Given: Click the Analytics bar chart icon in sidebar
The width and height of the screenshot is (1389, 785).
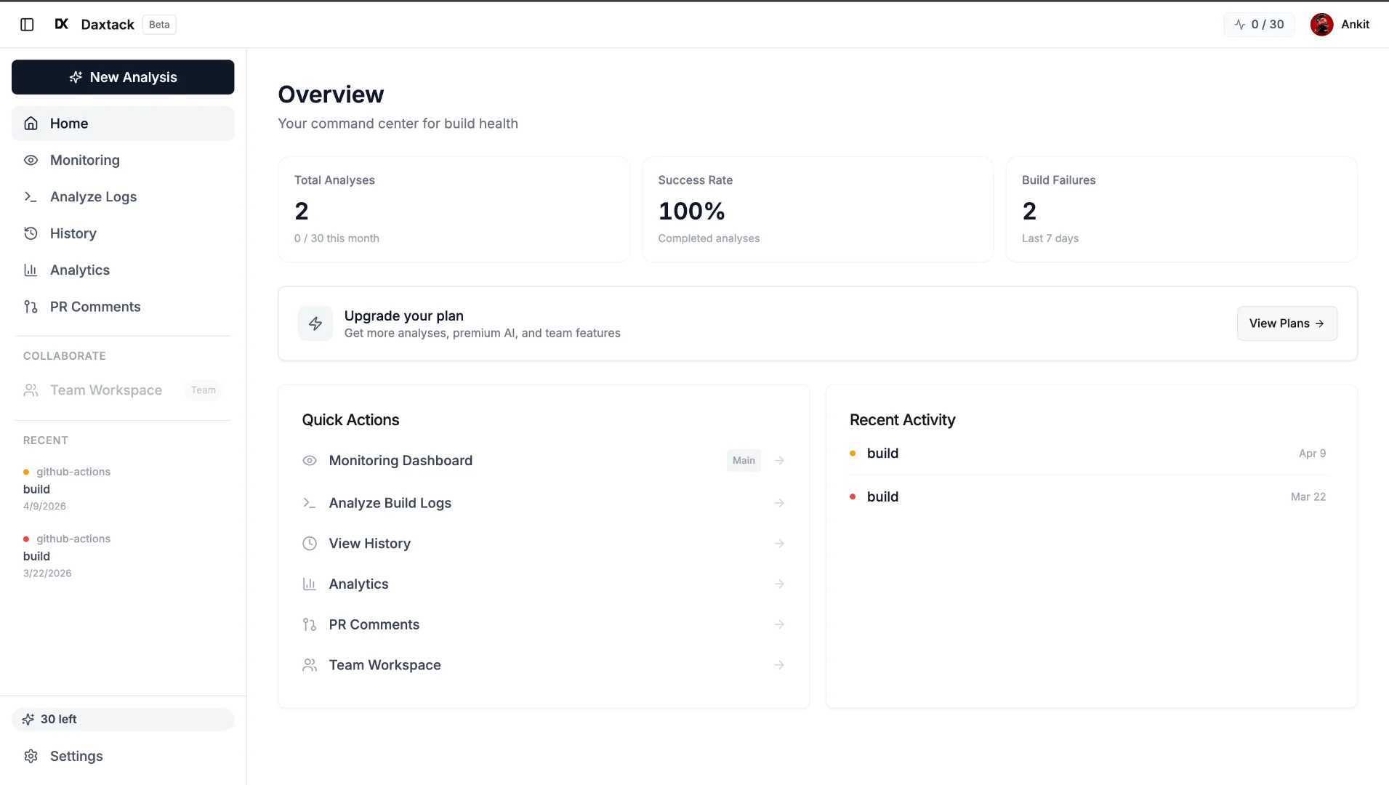Looking at the screenshot, I should point(31,270).
